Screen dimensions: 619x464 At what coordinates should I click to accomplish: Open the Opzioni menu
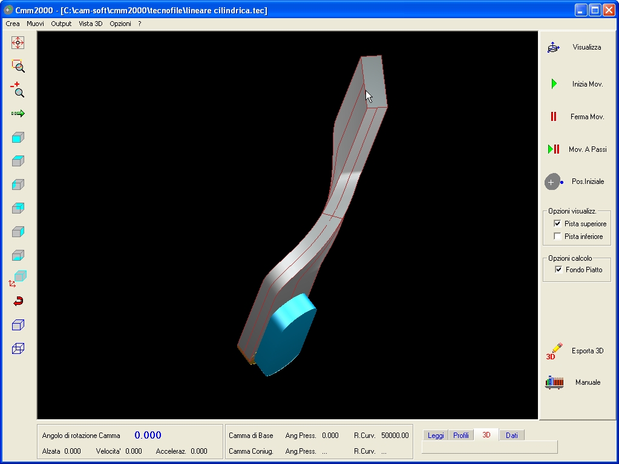click(x=120, y=24)
